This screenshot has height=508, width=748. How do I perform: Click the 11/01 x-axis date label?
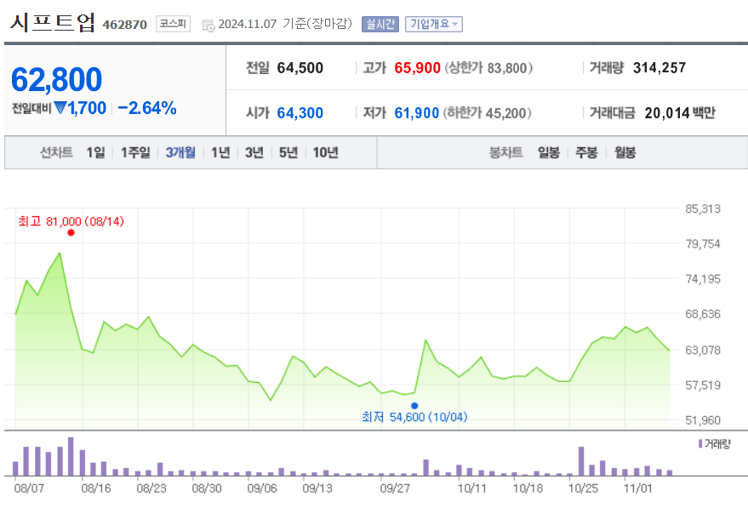tap(638, 488)
